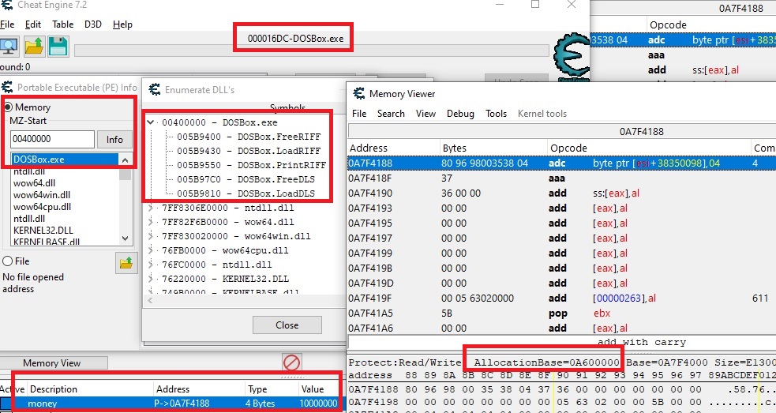This screenshot has height=413, width=776.
Task: Click the MZ-Start address input field
Action: coord(52,140)
